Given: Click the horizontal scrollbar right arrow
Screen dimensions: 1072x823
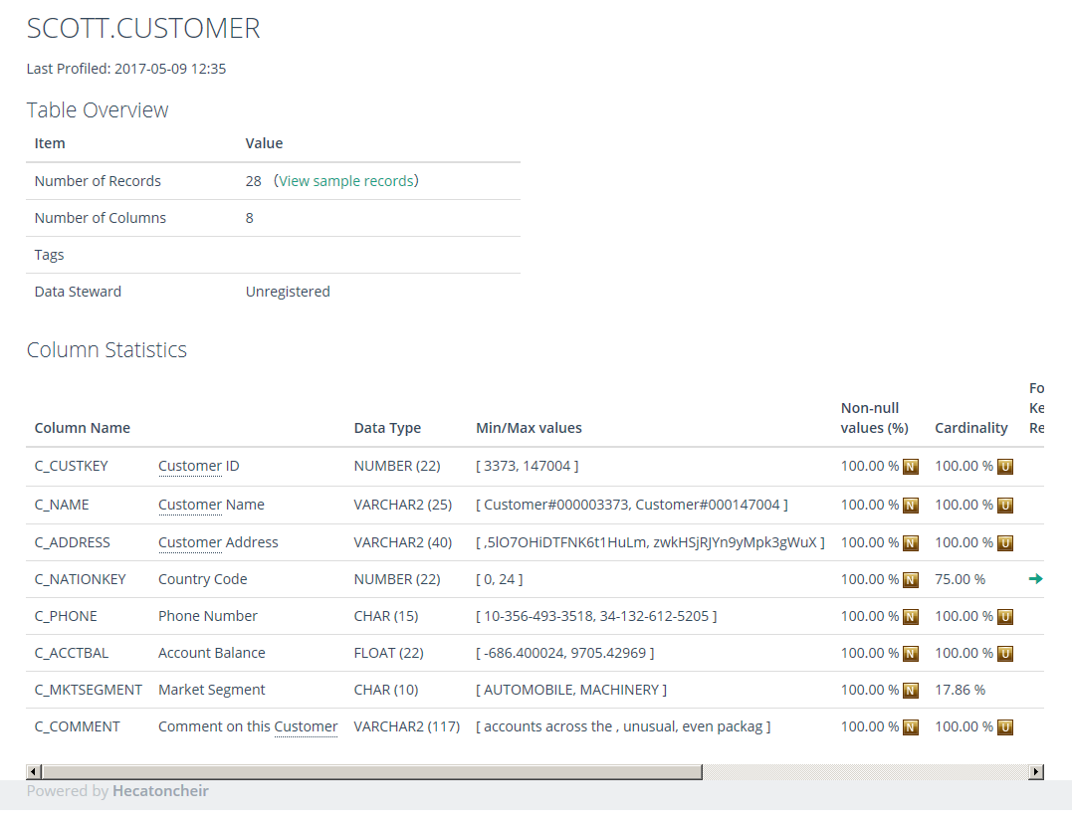Looking at the screenshot, I should 1036,772.
